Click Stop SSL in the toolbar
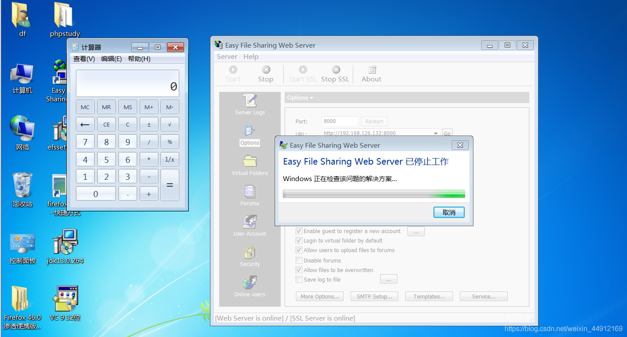This screenshot has width=627, height=337. pyautogui.click(x=335, y=74)
